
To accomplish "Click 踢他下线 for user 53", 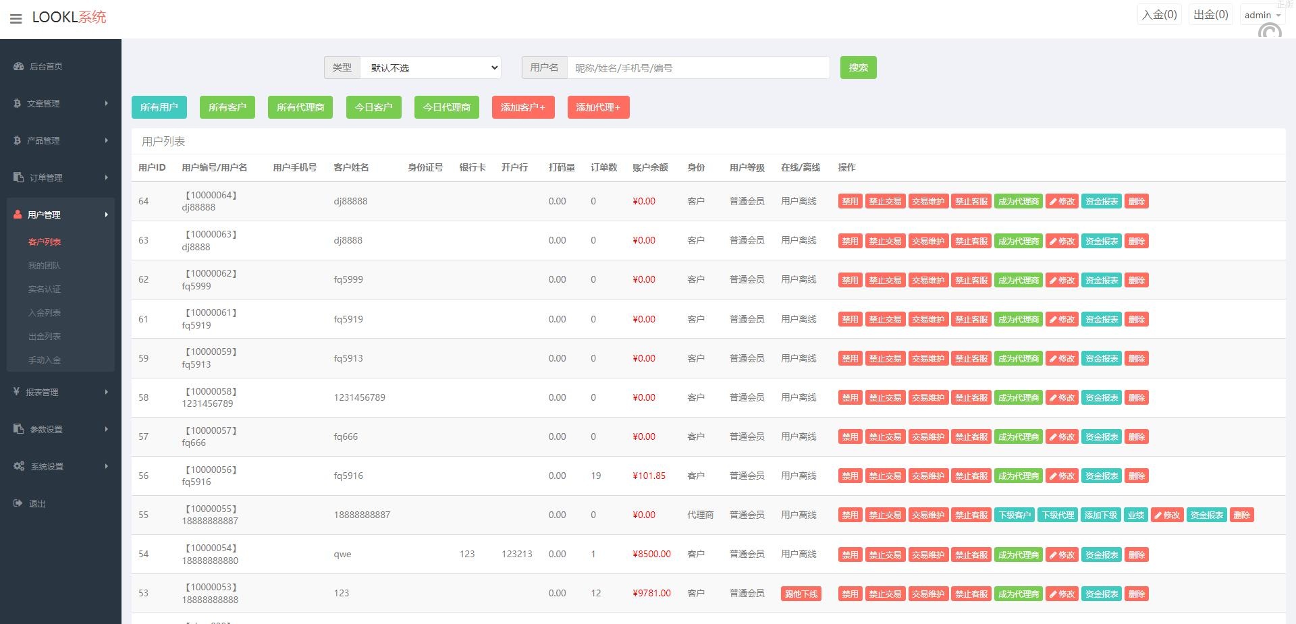I will [x=801, y=594].
